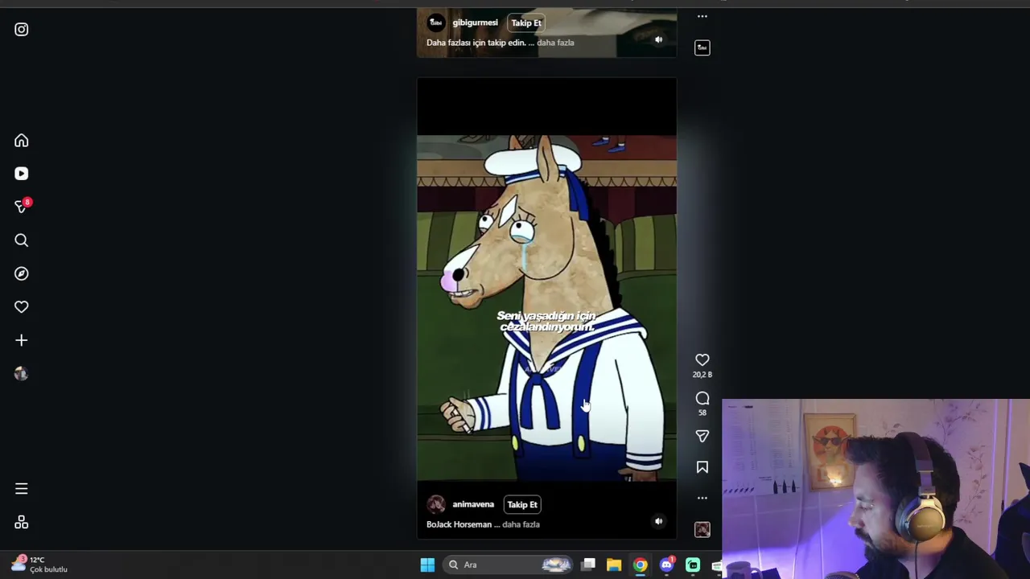The height and width of the screenshot is (579, 1030).
Task: Open the gibigurmesi username link
Action: [x=475, y=23]
